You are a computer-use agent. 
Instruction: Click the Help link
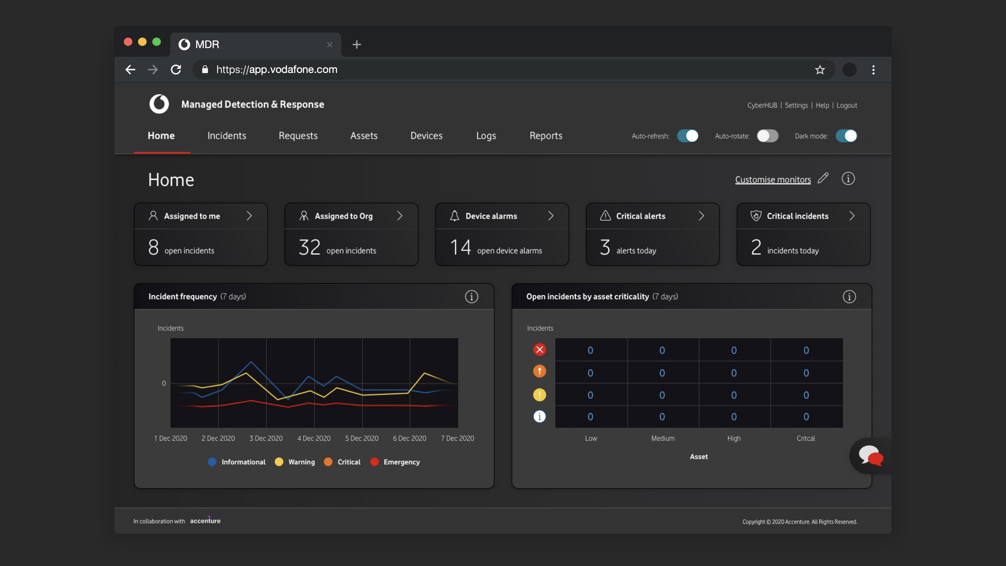[x=822, y=106]
